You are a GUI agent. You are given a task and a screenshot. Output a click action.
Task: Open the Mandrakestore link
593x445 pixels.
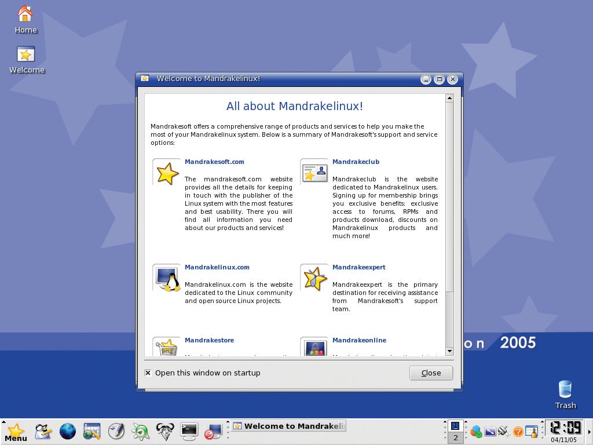tap(209, 340)
